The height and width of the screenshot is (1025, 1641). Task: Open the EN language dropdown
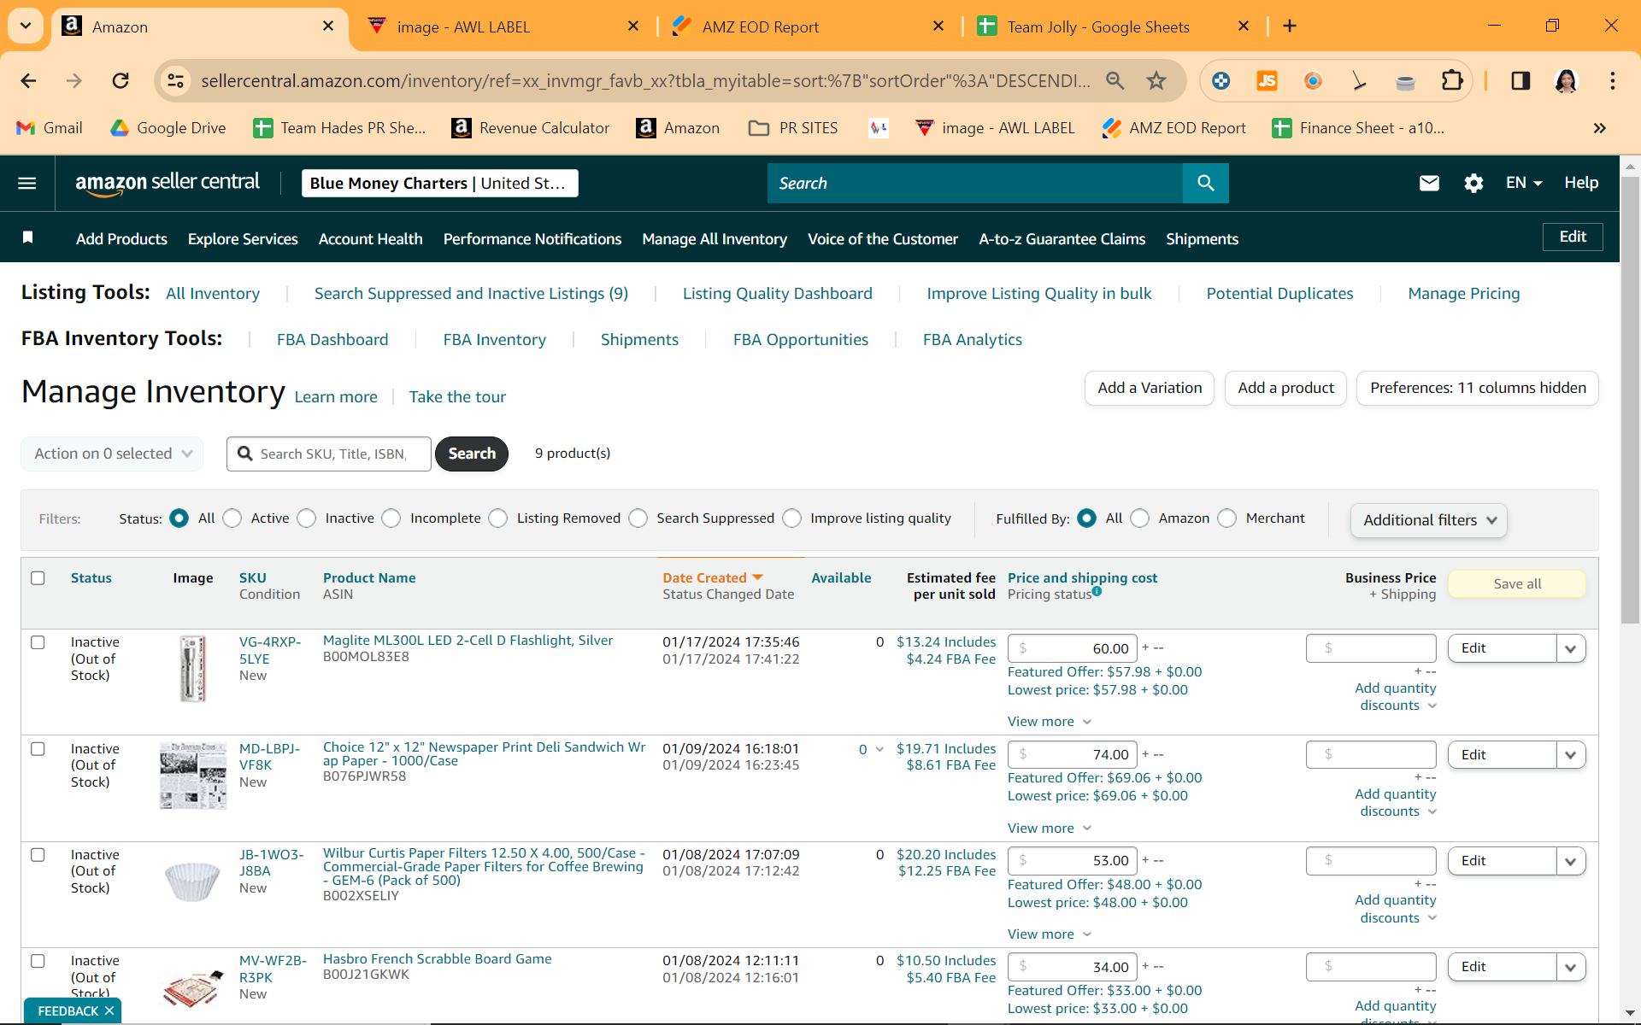point(1524,183)
